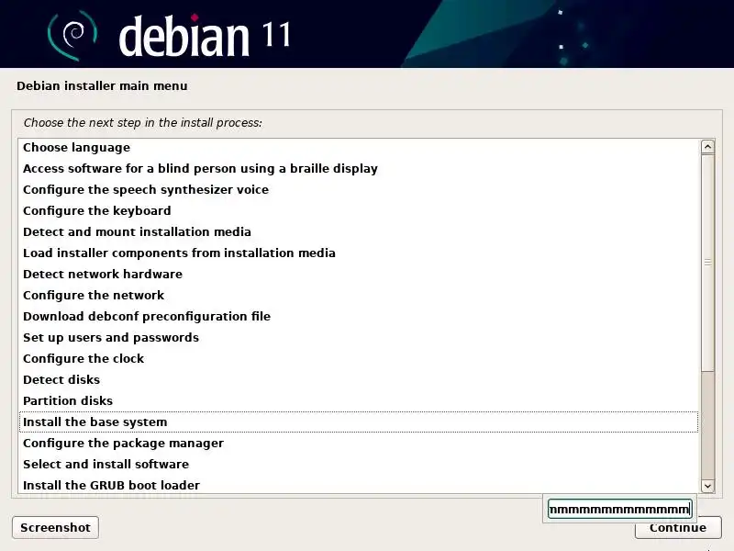Select Configure the keyboard entry
The width and height of the screenshot is (734, 551).
pos(359,211)
